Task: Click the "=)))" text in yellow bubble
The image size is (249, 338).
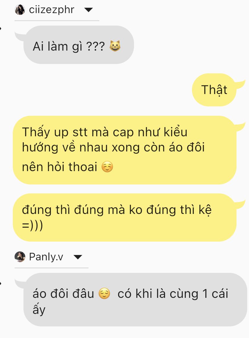Action: click(32, 226)
